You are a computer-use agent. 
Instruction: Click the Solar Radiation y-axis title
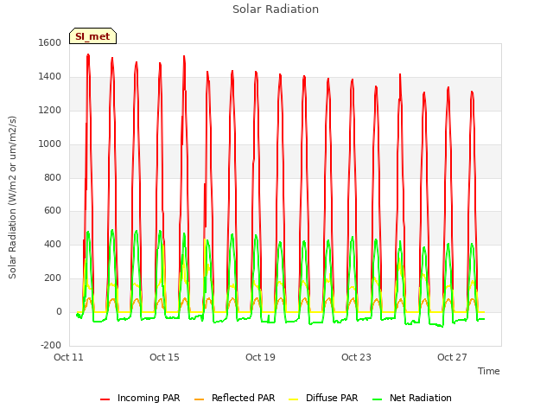click(12, 197)
